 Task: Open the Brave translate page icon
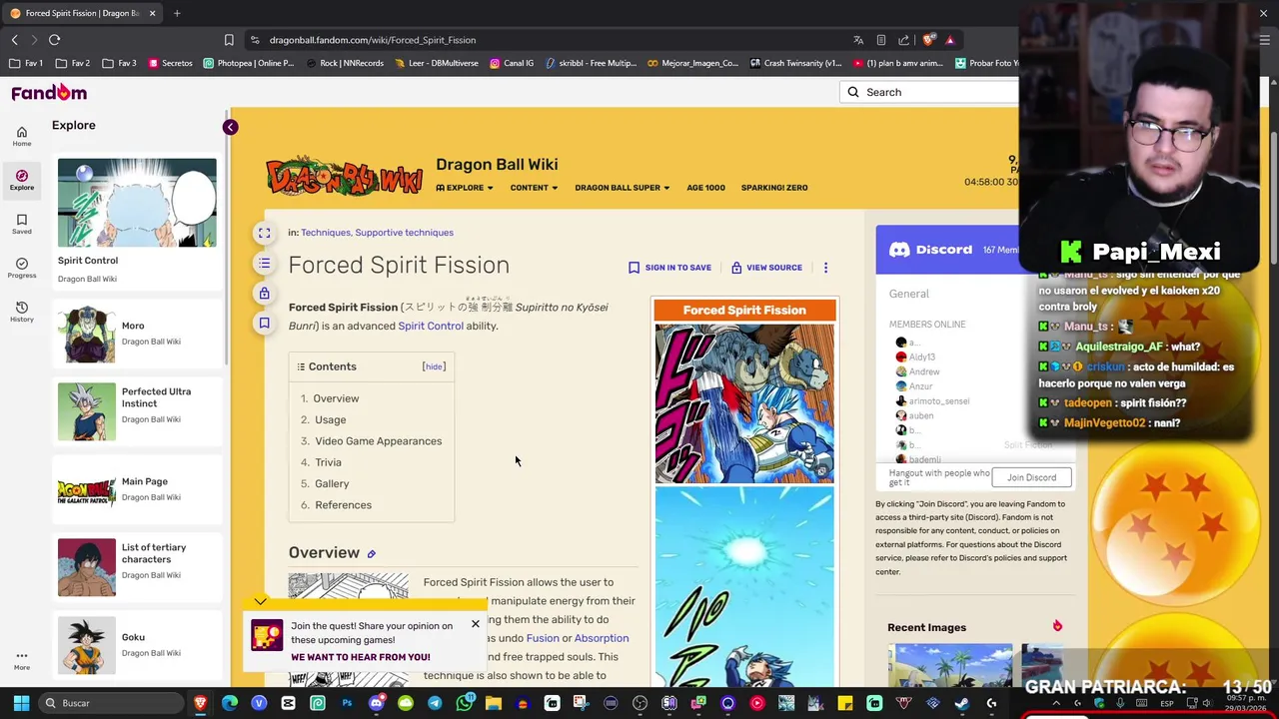click(x=858, y=40)
